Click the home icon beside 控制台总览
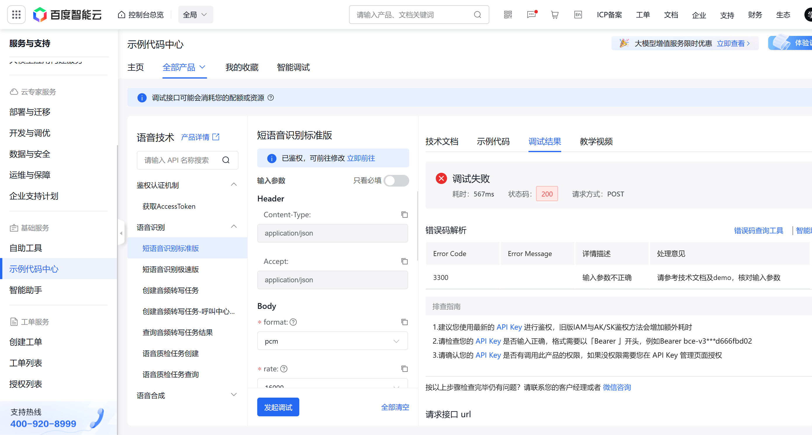Screen dimensions: 812x435 121,14
